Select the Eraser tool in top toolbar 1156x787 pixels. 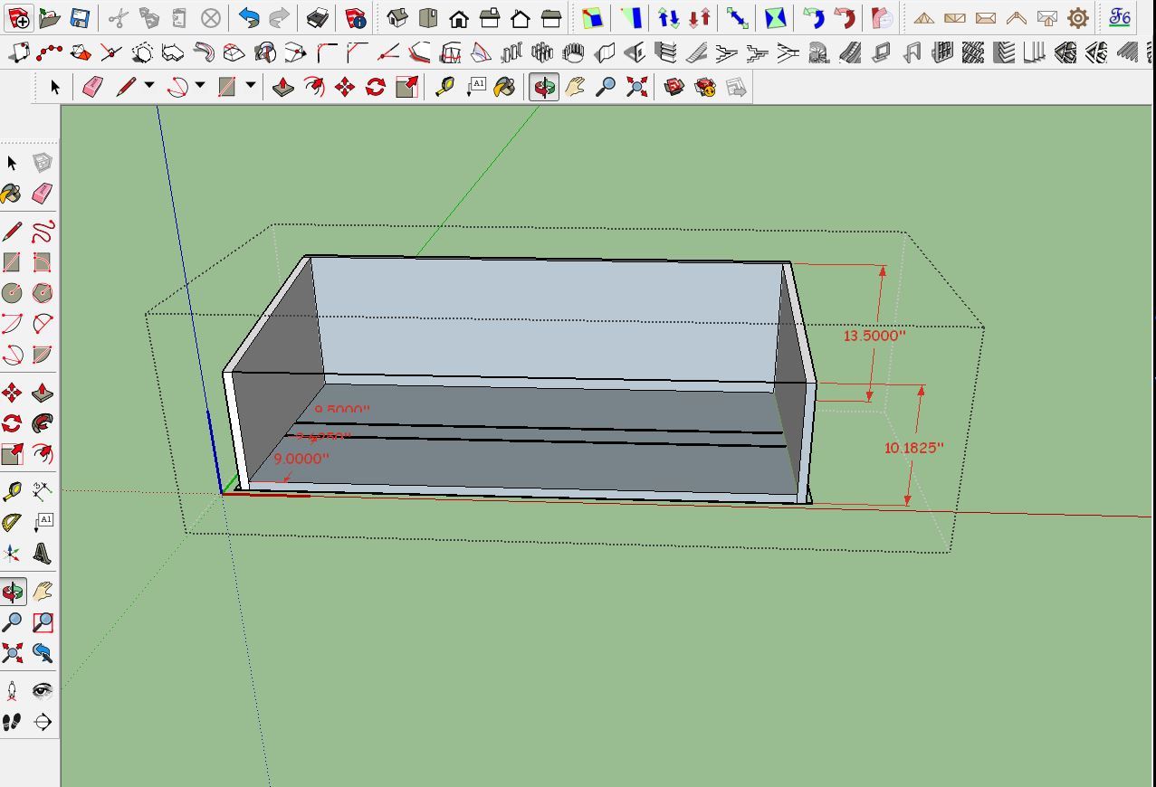pos(92,87)
